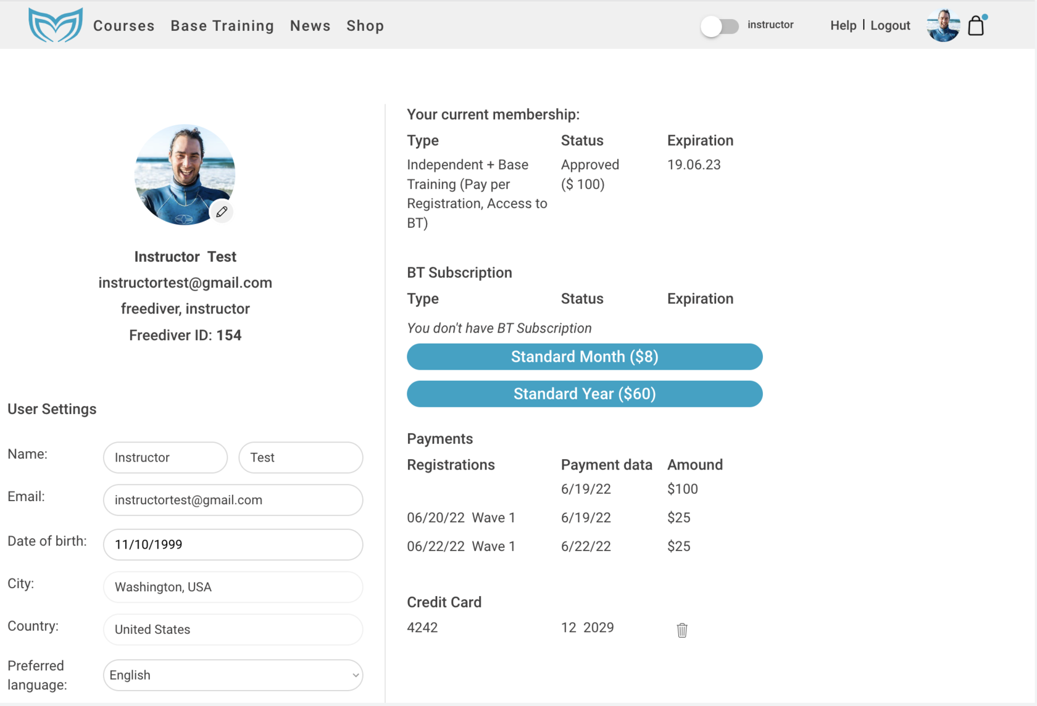Log out using Logout link
The image size is (1037, 706).
click(x=890, y=25)
